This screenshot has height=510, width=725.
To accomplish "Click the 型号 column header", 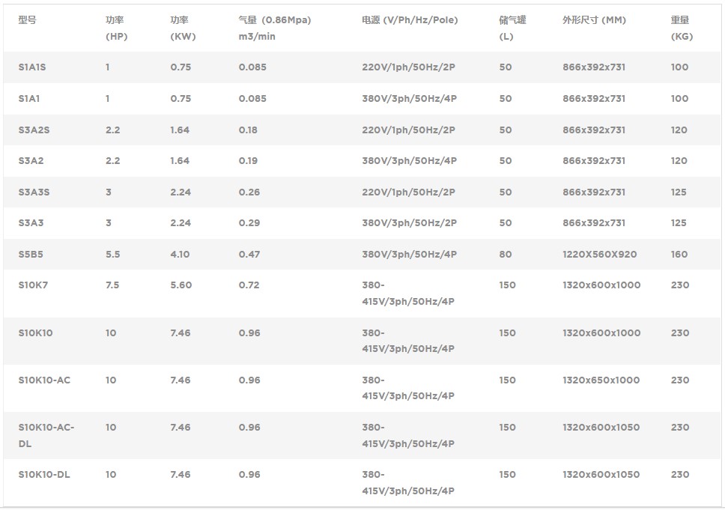I will (x=27, y=20).
